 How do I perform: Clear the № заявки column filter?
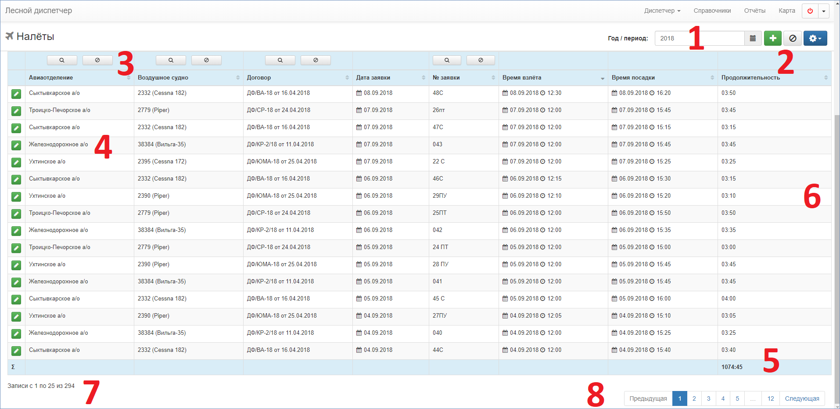(481, 60)
